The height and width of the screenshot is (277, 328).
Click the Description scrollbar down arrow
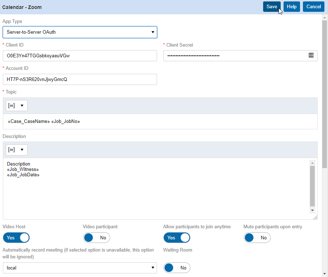click(312, 210)
